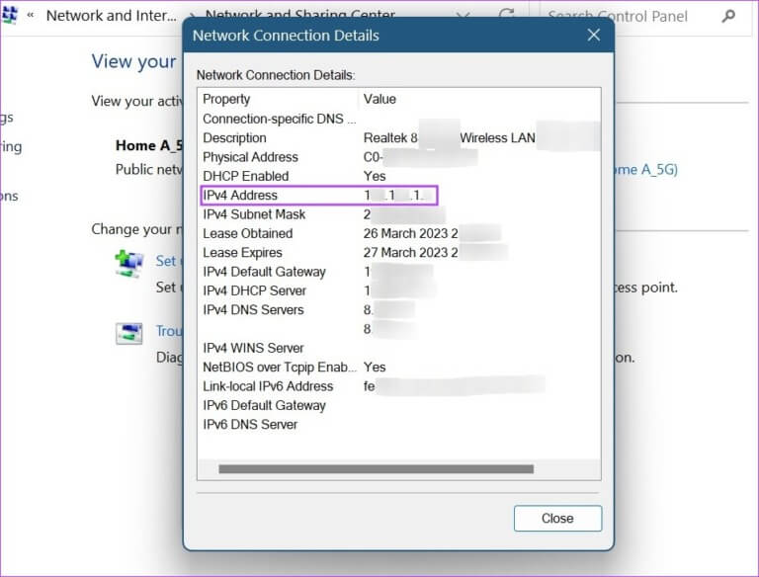Image resolution: width=759 pixels, height=577 pixels.
Task: Click the Close button in the dialog
Action: [x=557, y=519]
